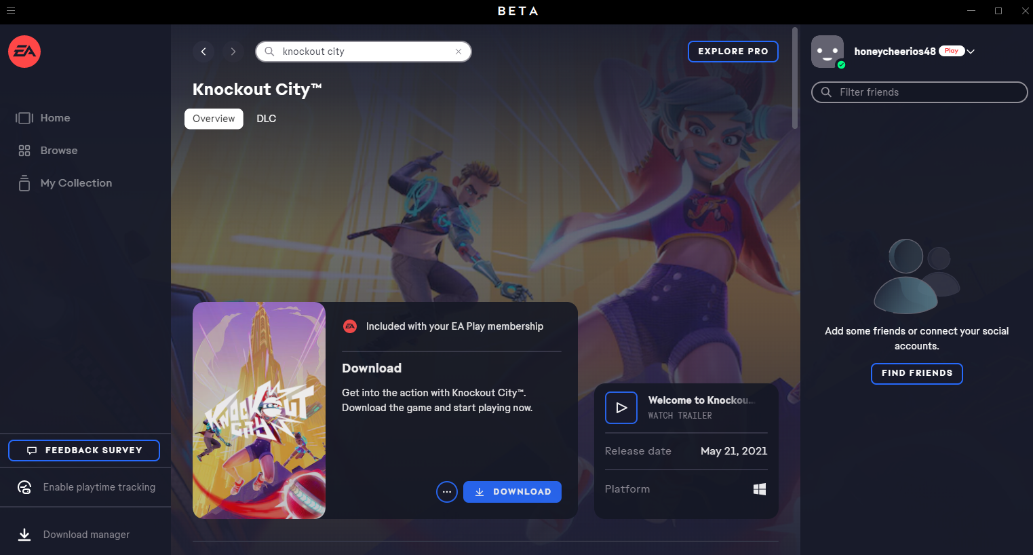This screenshot has width=1033, height=555.
Task: Click the Filter friends search icon
Action: (x=826, y=92)
